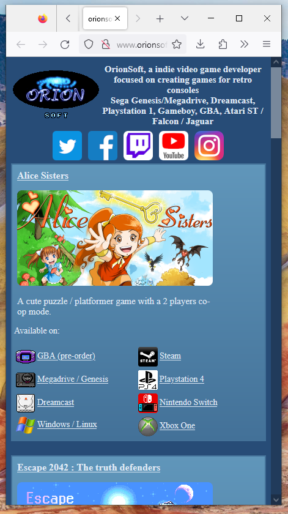Open Escape 2042 : The truth defenders link
Viewport: 288px width, 514px height.
(89, 467)
